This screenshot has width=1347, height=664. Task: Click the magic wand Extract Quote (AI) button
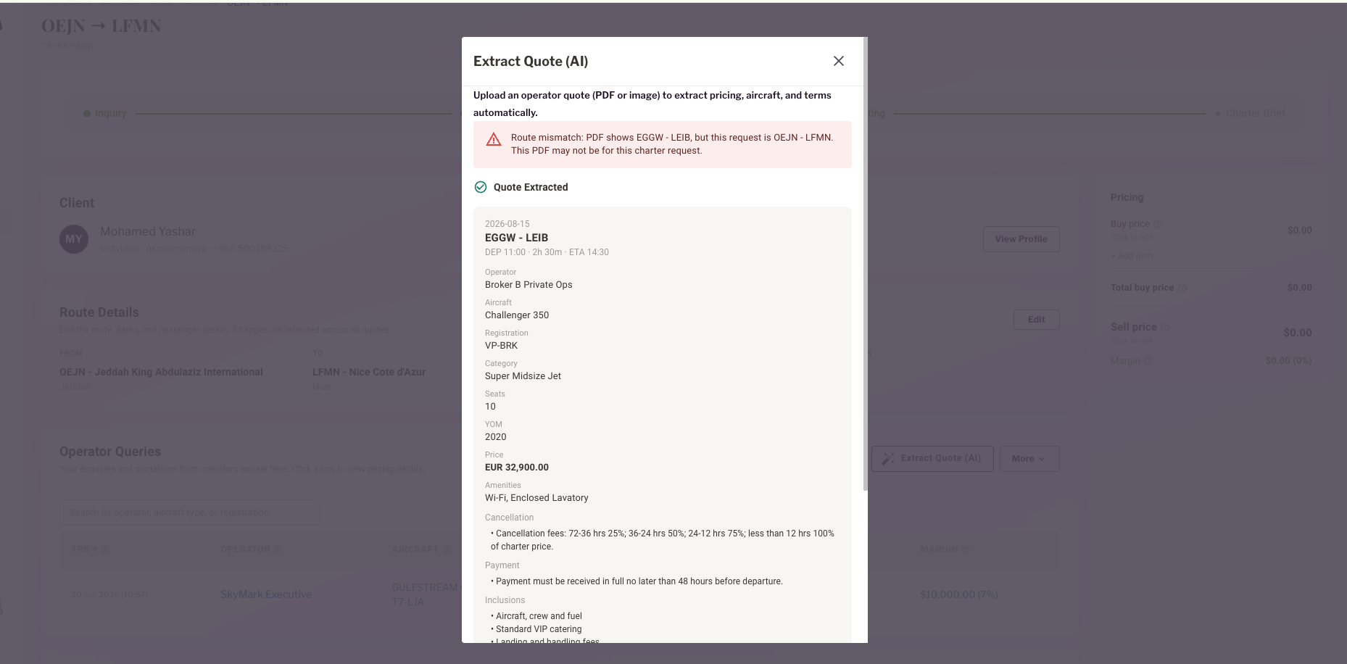[x=932, y=459]
